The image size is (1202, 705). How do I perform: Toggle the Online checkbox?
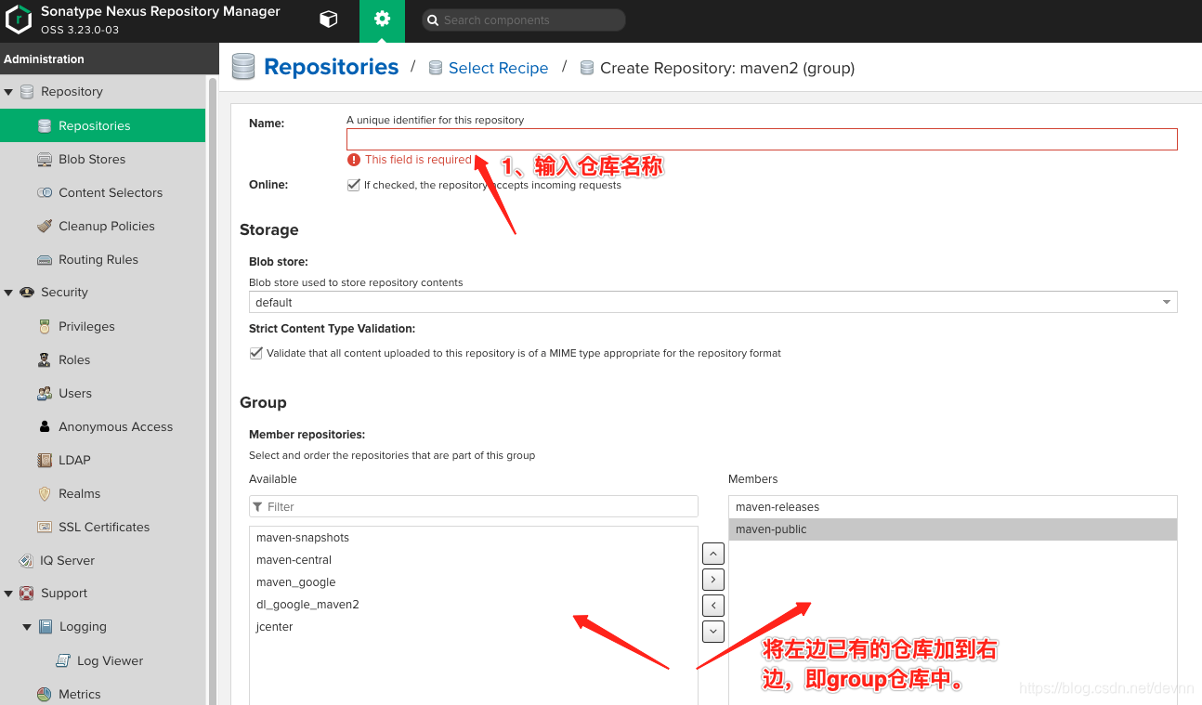tap(353, 185)
